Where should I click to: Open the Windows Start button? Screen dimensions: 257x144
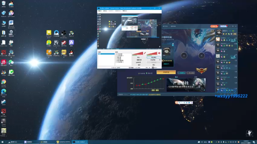click(x=2, y=142)
